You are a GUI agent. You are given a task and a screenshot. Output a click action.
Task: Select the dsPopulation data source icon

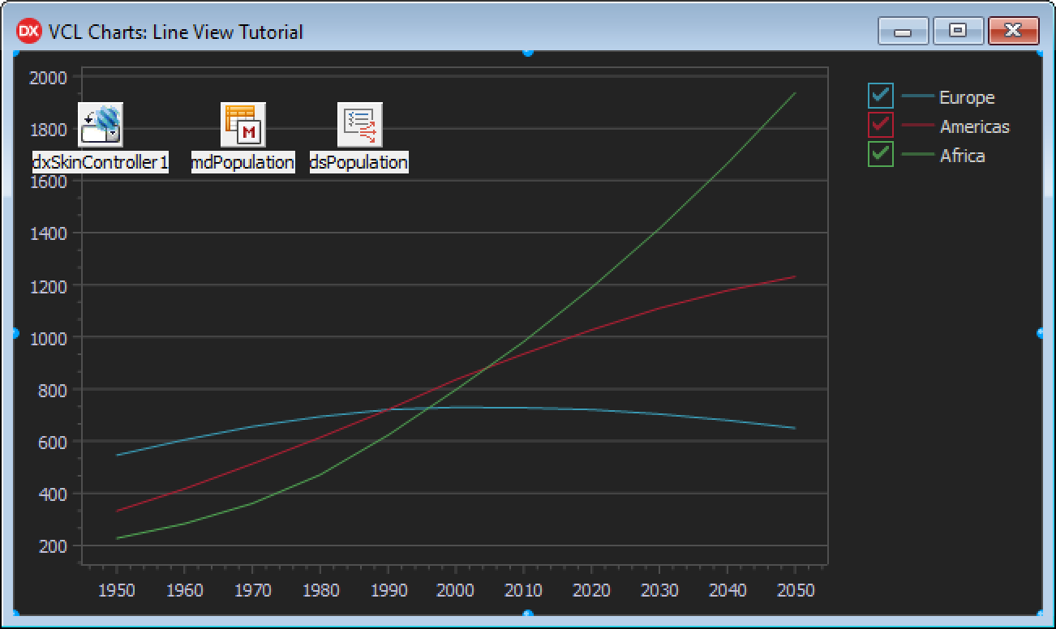tap(359, 124)
